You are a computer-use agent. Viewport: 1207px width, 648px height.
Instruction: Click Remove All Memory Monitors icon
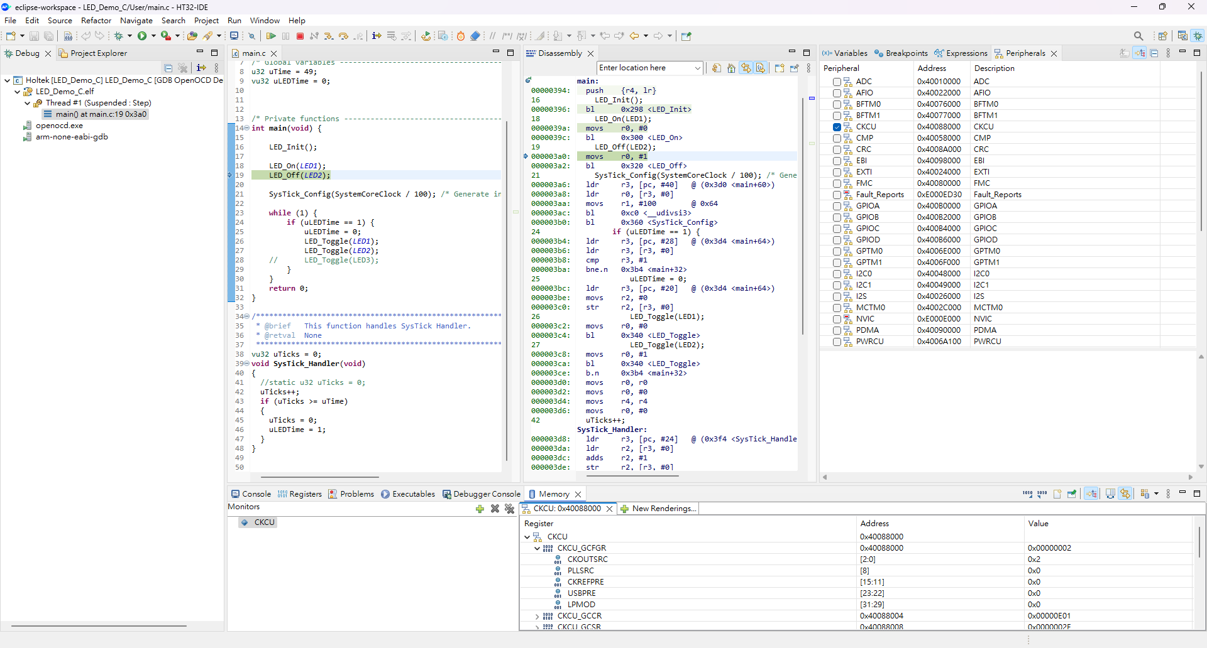tap(509, 509)
